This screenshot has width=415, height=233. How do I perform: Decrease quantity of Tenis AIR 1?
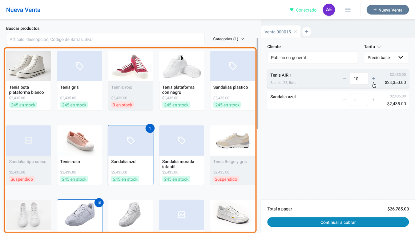pos(345,78)
